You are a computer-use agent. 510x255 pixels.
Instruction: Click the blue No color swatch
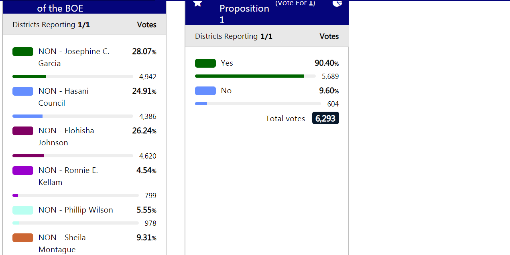[x=205, y=91]
